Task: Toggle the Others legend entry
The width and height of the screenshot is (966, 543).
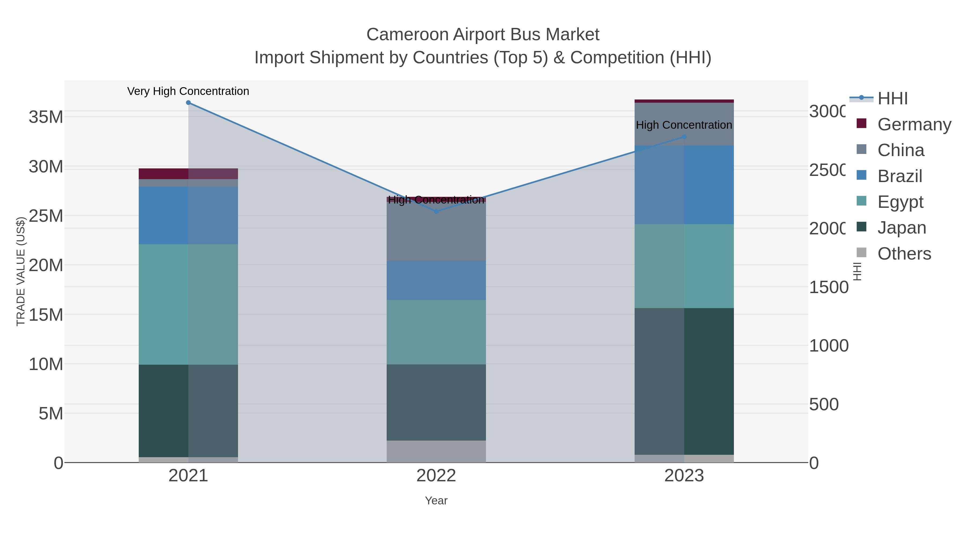Action: click(894, 253)
